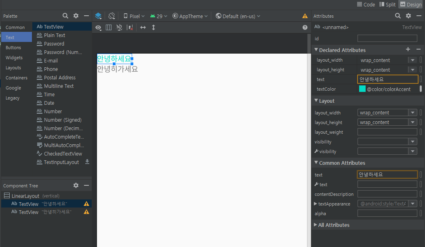Select Buttons palette category
Viewport: 425px width, 247px height.
17,48
